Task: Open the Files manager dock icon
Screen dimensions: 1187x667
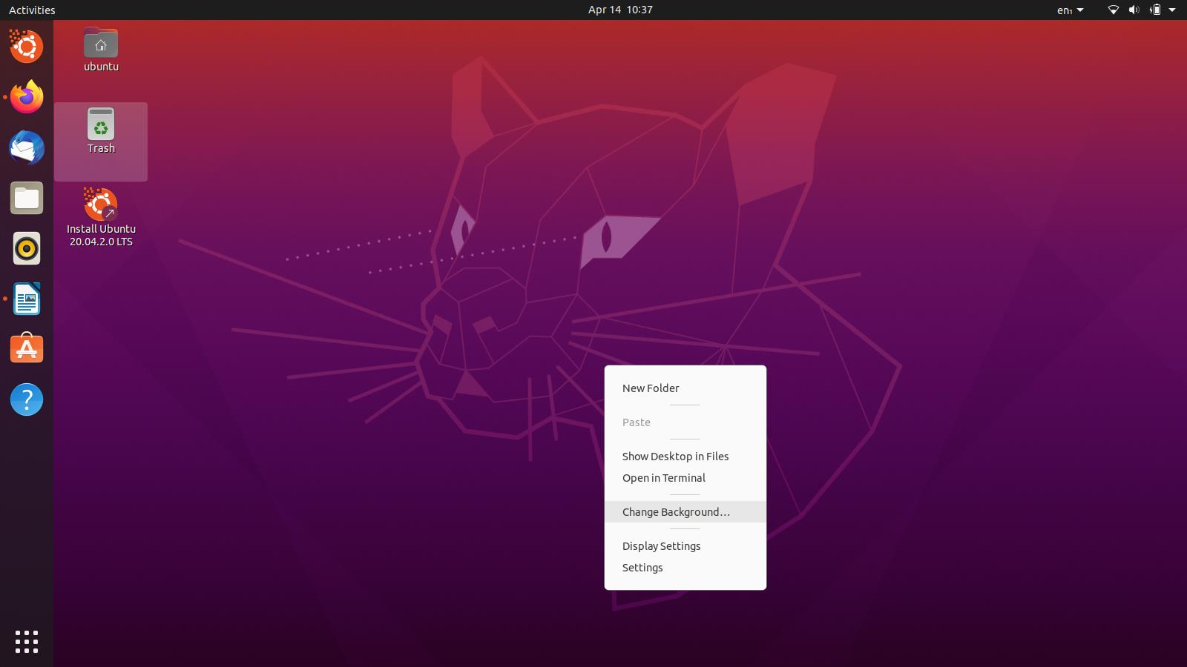Action: [27, 198]
